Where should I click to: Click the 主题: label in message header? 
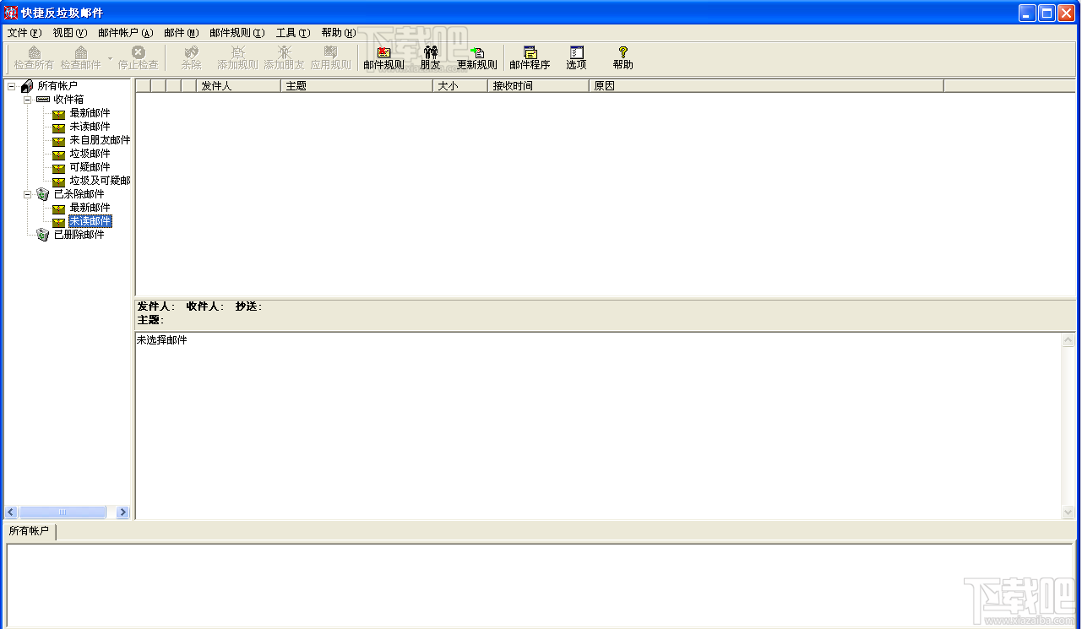point(150,320)
